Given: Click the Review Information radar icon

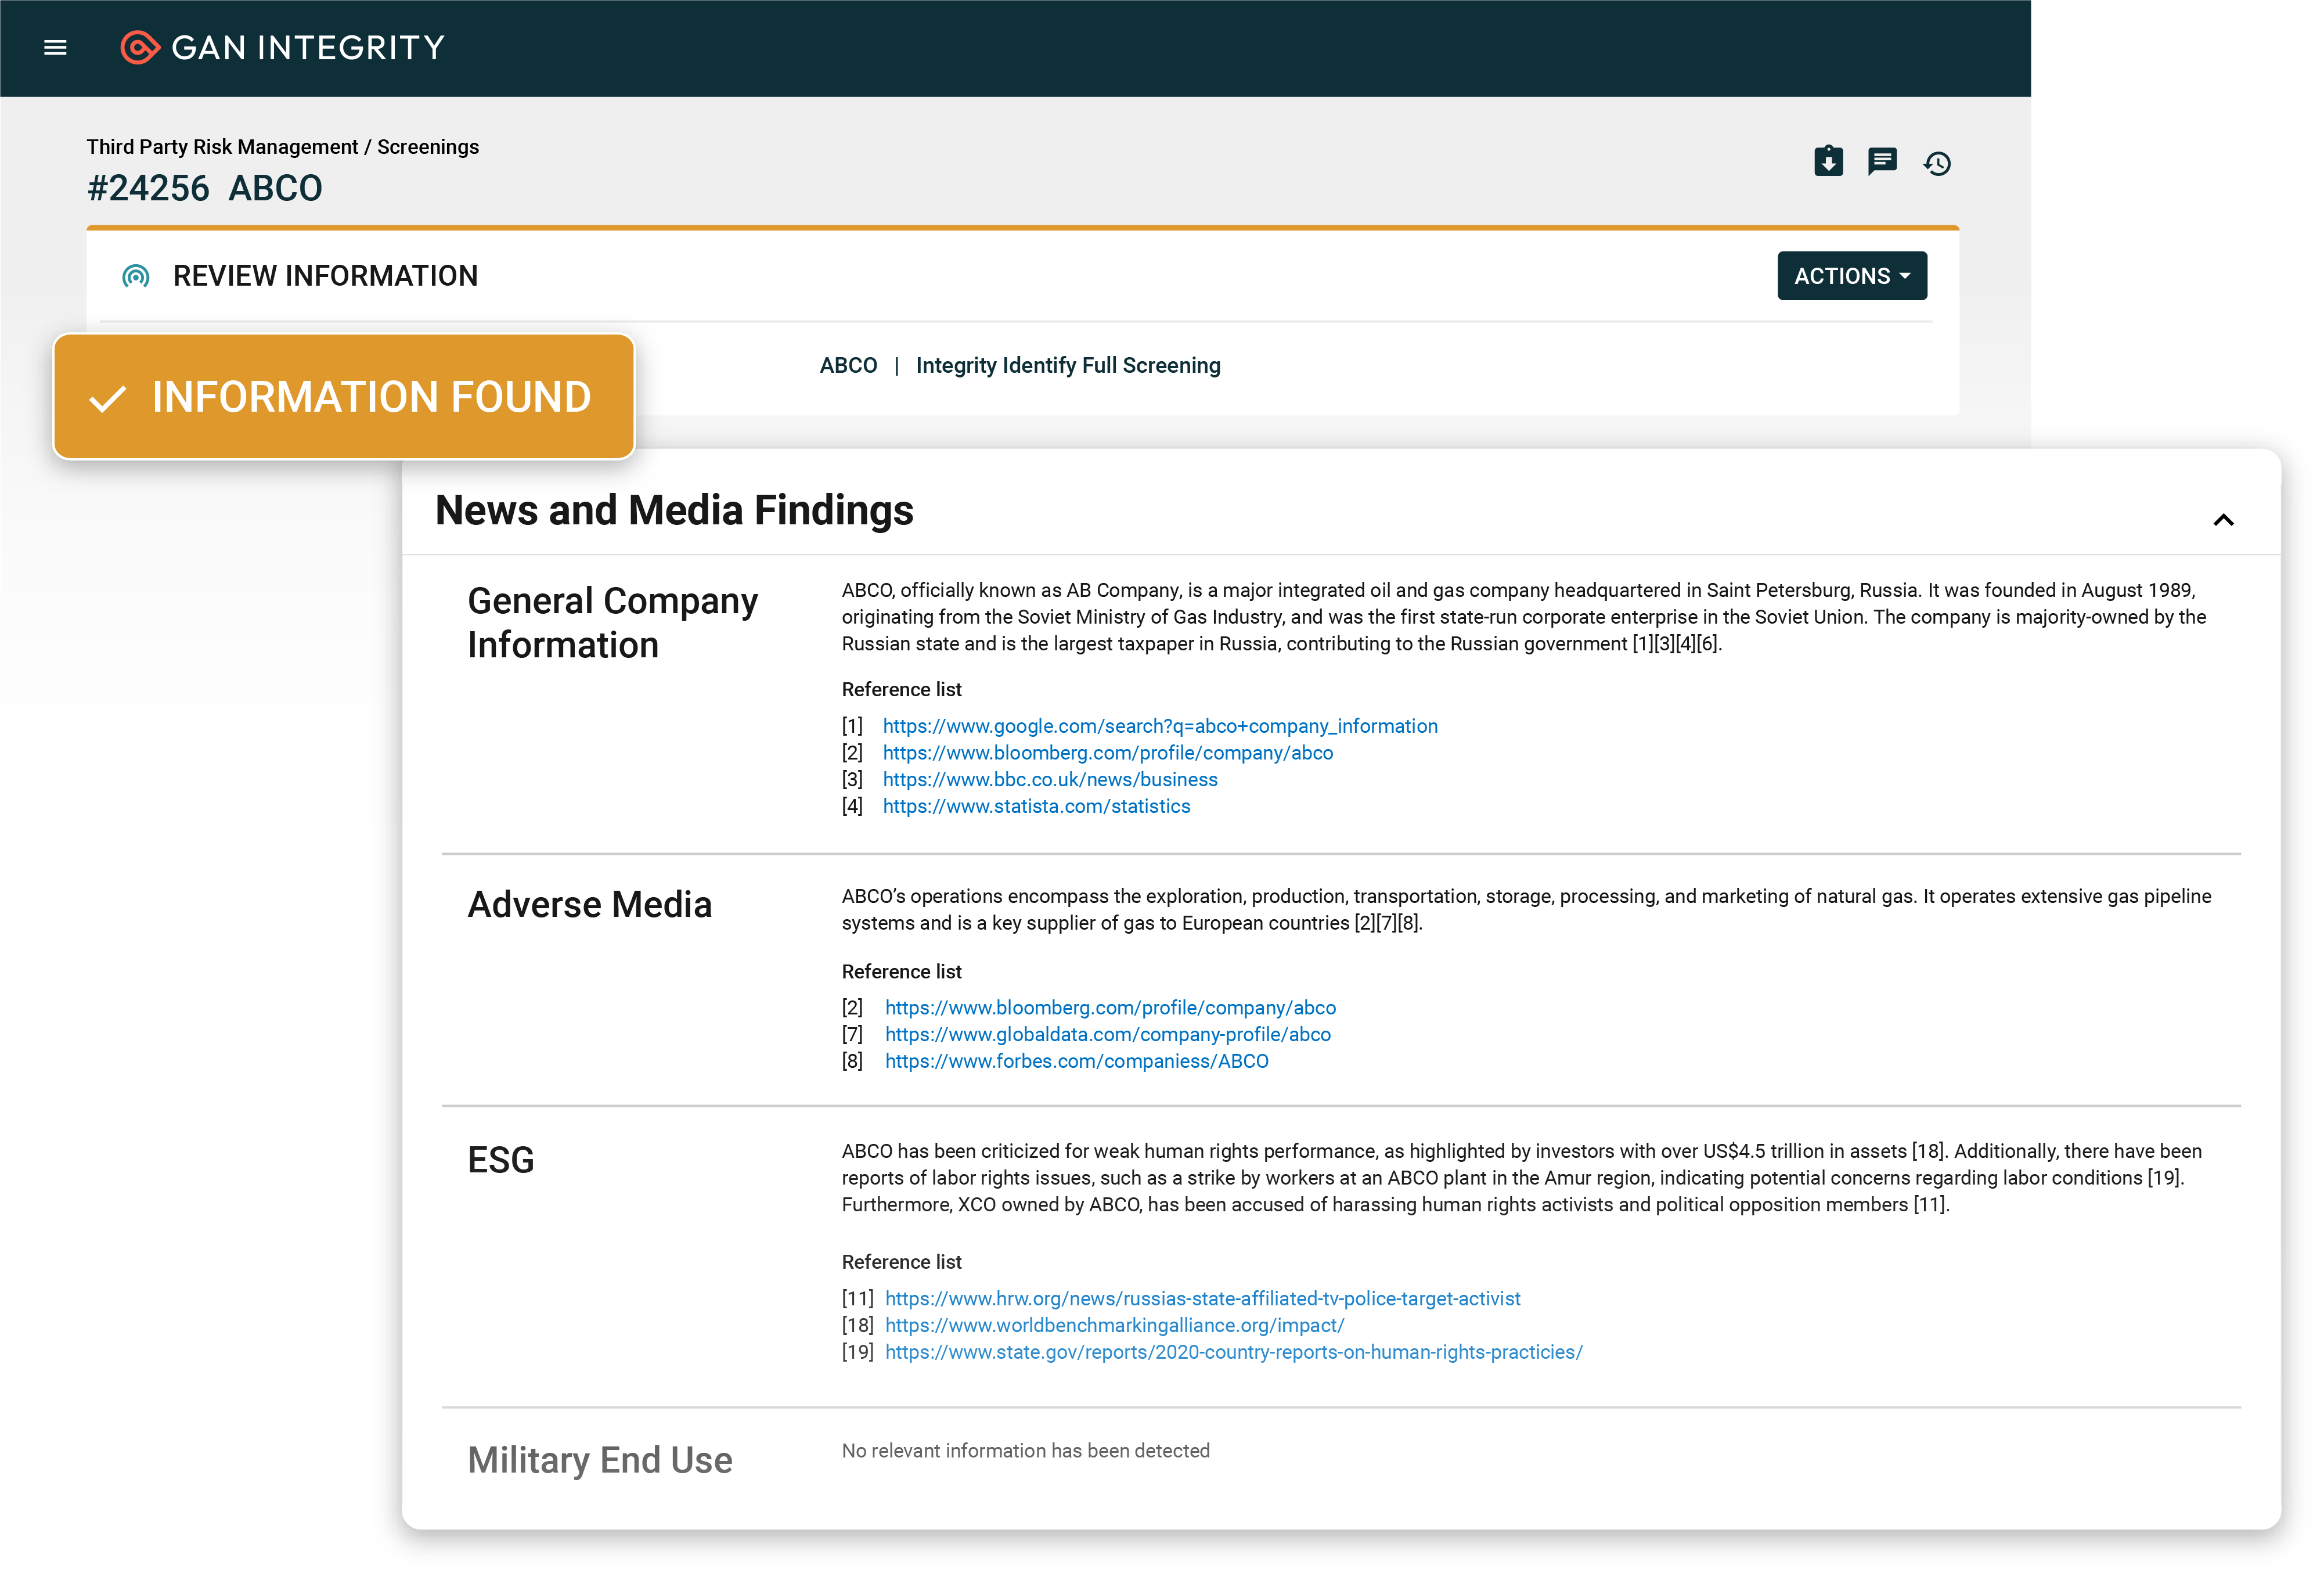Looking at the screenshot, I should [x=136, y=276].
